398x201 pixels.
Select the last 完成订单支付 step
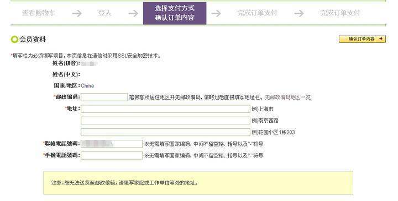pyautogui.click(x=340, y=13)
